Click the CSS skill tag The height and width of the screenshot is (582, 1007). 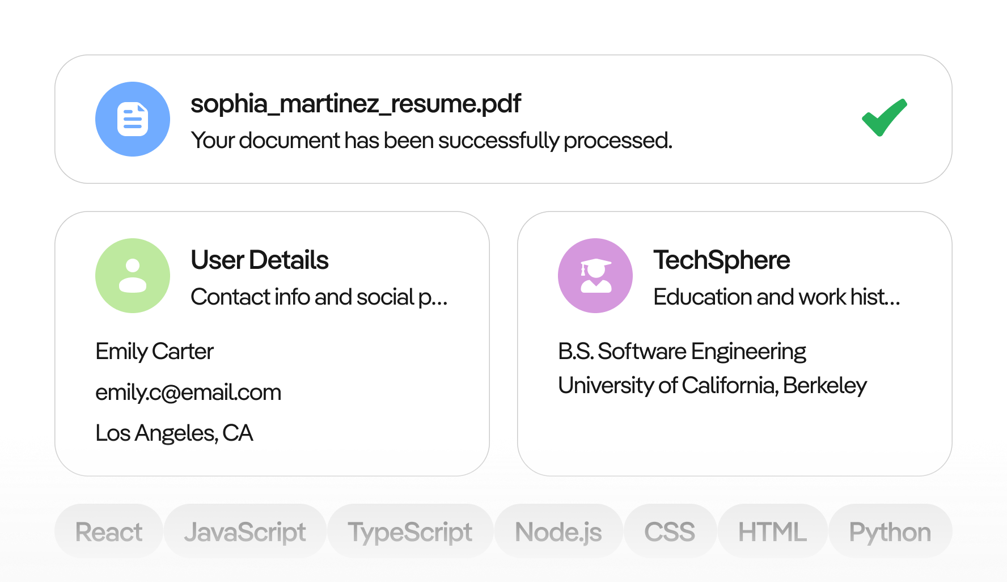click(x=670, y=532)
